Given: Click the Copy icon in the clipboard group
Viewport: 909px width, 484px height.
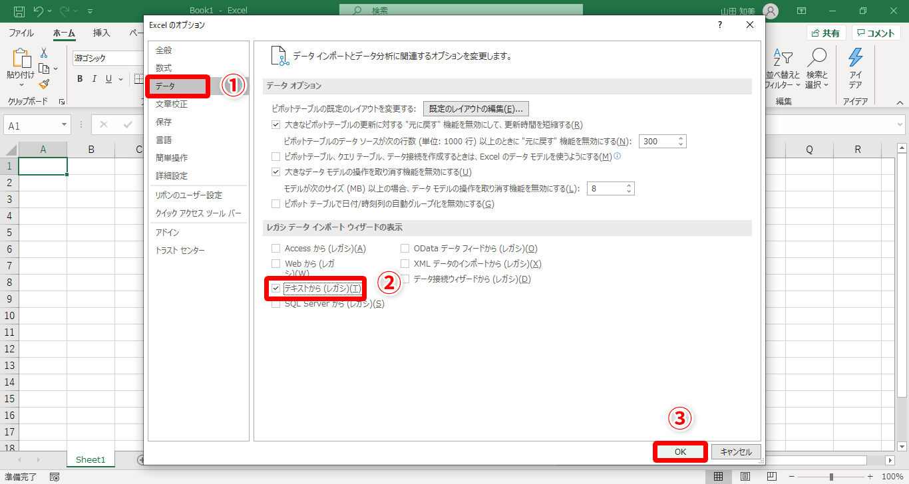Looking at the screenshot, I should click(x=44, y=68).
